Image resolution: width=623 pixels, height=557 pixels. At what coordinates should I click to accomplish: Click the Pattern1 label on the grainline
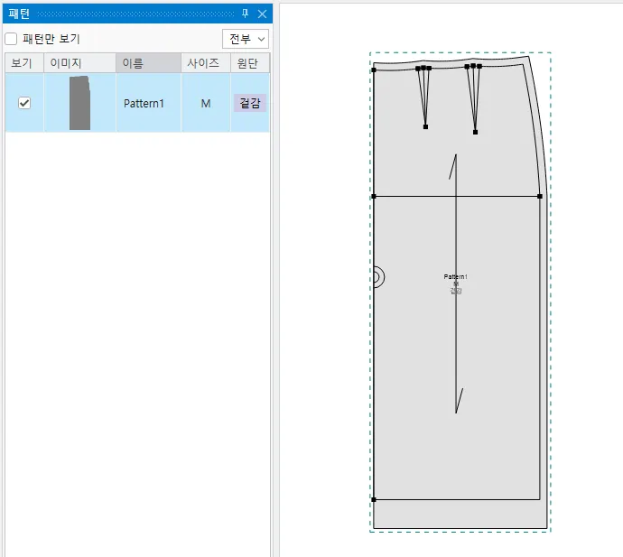[x=455, y=276]
